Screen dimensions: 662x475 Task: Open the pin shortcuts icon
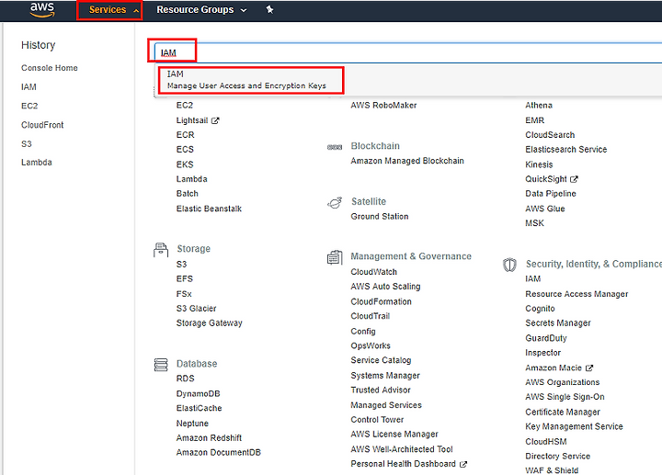[269, 10]
